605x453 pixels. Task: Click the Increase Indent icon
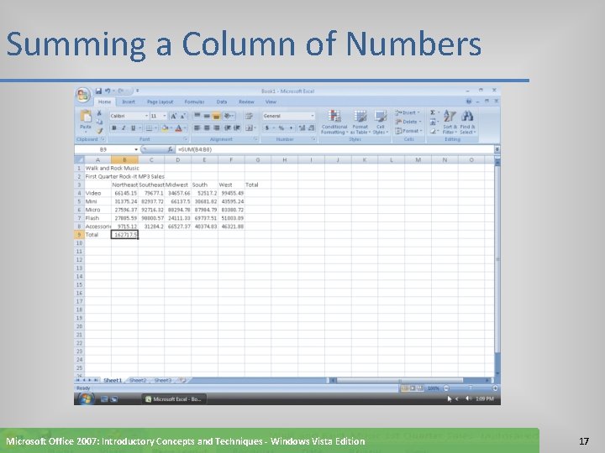tap(237, 128)
